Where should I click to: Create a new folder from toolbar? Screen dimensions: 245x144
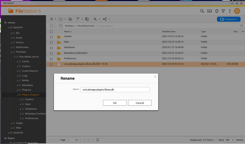tap(61, 19)
